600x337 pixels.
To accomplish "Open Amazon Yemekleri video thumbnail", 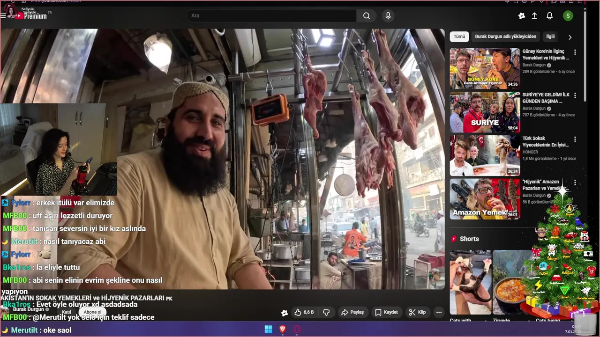I will click(x=485, y=199).
